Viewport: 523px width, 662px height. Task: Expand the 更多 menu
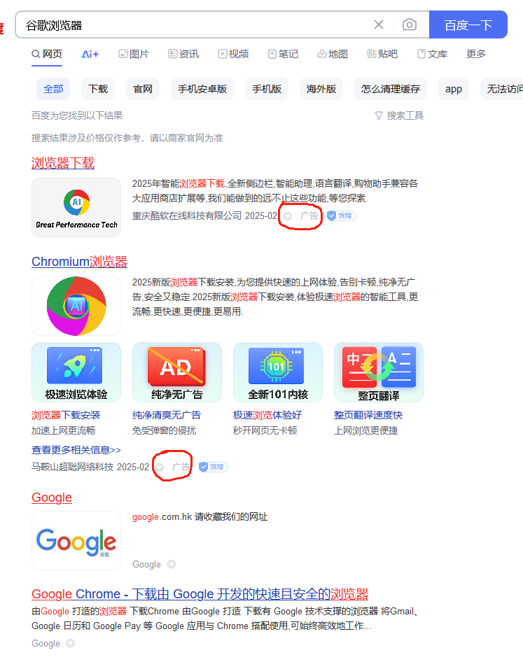point(476,54)
